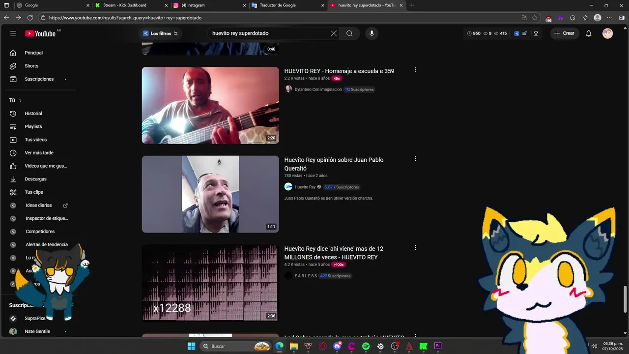Clear the search box with X
The image size is (629, 354).
pyautogui.click(x=334, y=33)
